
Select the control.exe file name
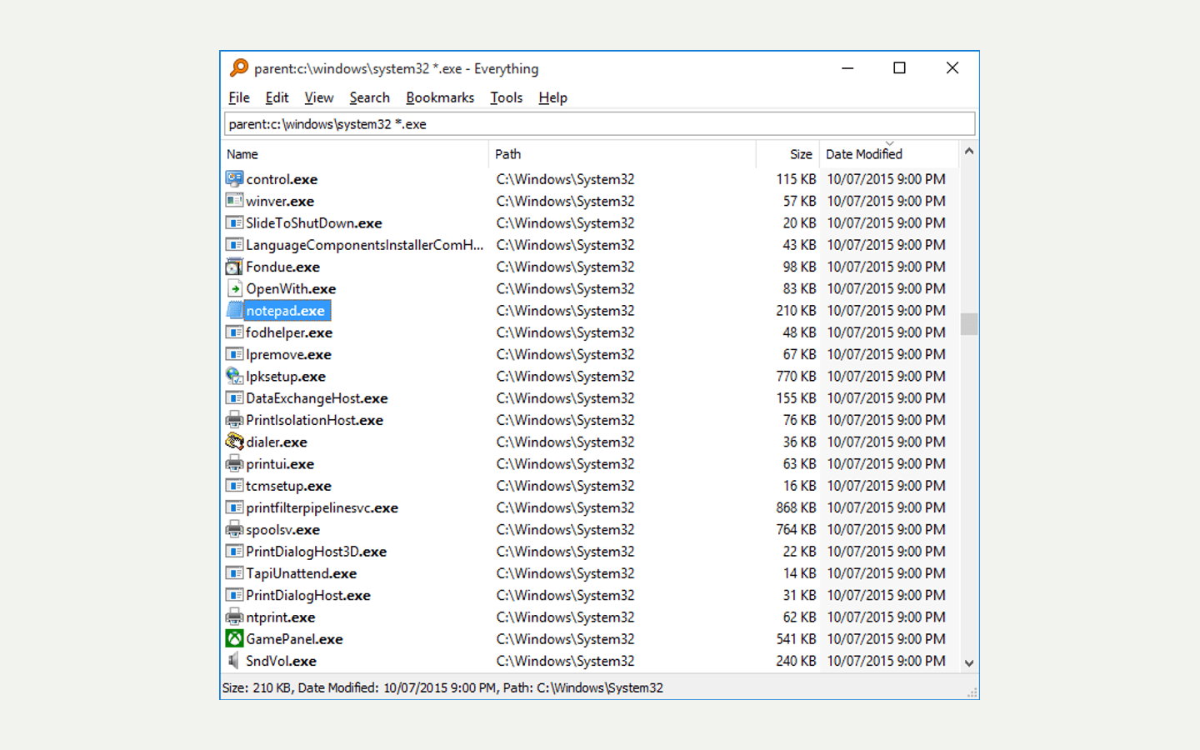[282, 179]
